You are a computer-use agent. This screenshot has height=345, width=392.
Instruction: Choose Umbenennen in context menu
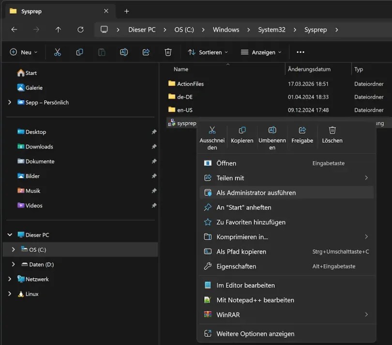(x=272, y=138)
